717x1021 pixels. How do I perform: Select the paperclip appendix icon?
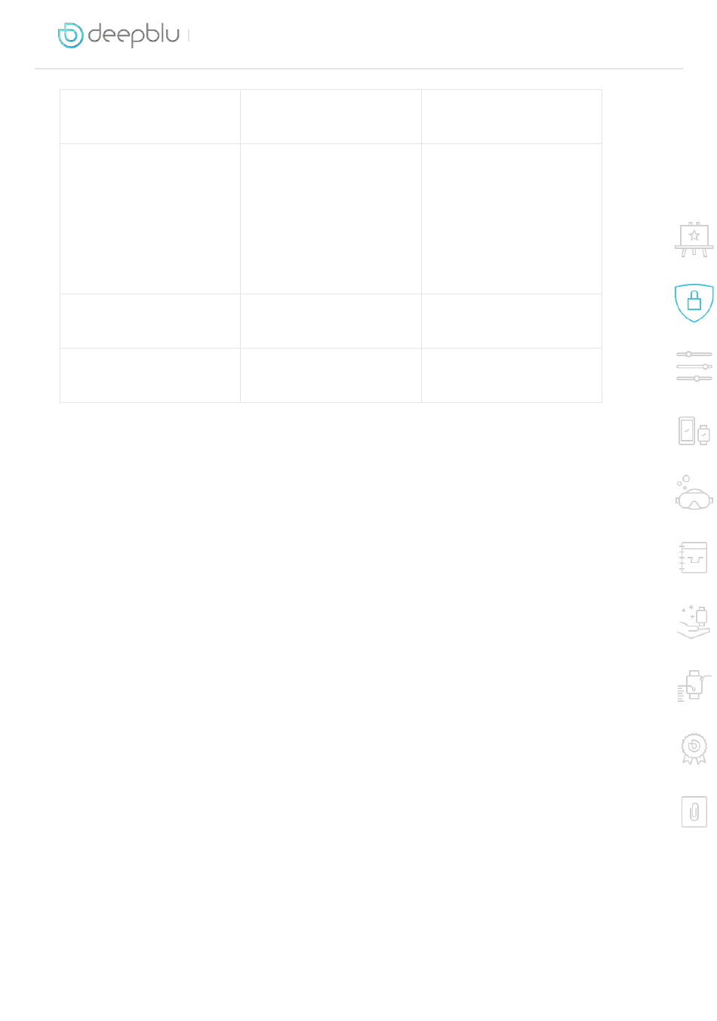[x=694, y=812]
